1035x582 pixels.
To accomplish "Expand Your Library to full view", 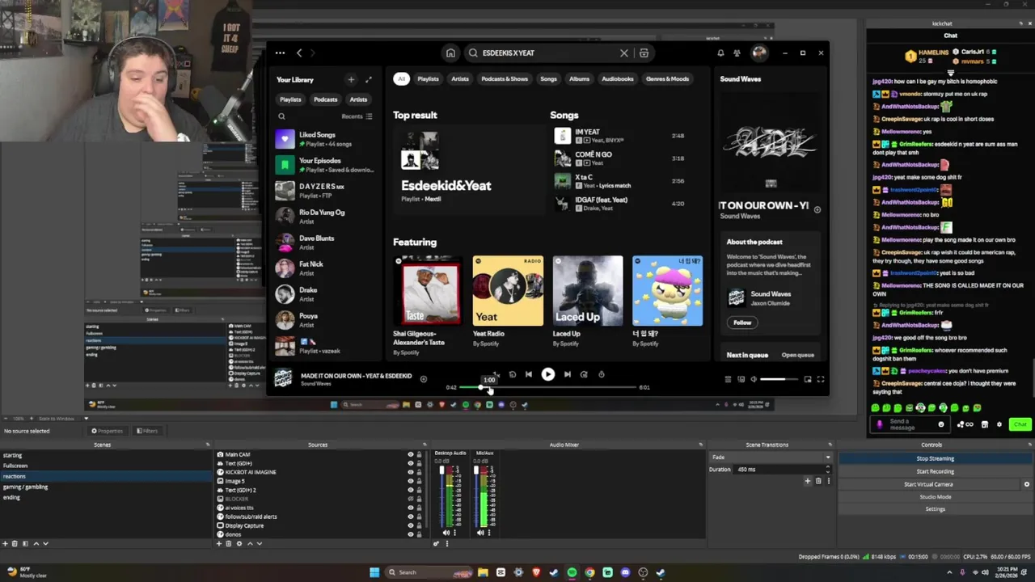I will pos(369,79).
